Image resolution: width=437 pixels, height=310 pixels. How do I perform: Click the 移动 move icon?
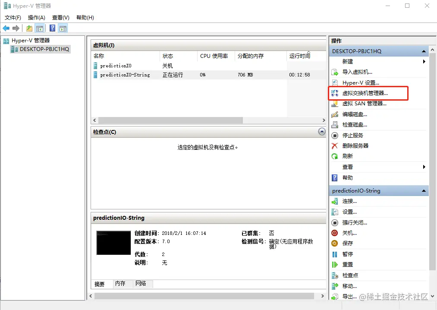[x=335, y=286]
